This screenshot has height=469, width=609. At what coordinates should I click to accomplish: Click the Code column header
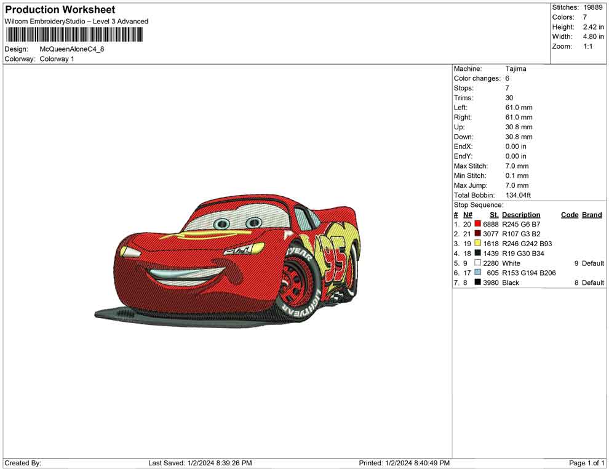pyautogui.click(x=570, y=215)
